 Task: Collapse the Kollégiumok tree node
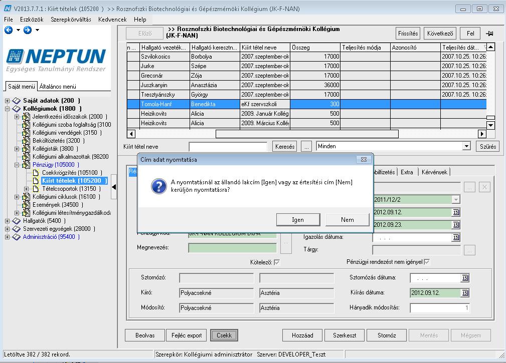click(x=7, y=109)
